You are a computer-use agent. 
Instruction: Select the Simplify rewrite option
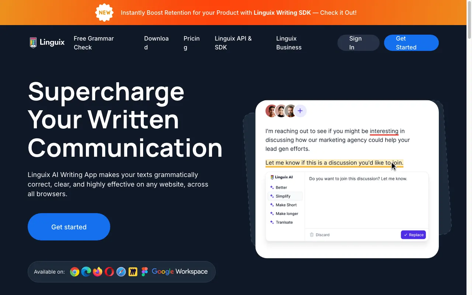(285, 196)
